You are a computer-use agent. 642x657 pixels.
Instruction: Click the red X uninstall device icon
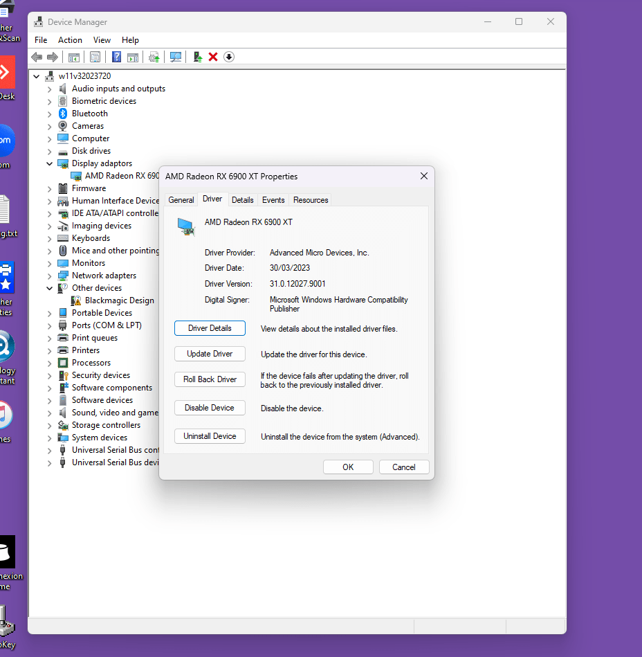(x=213, y=57)
